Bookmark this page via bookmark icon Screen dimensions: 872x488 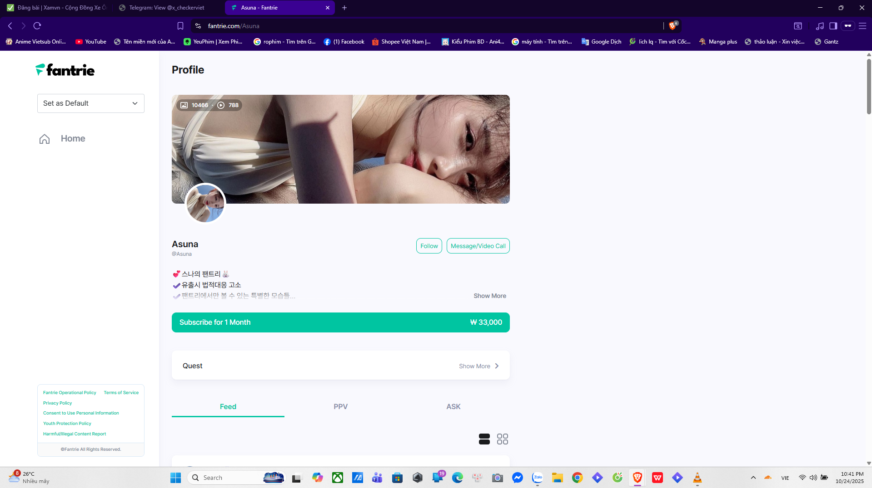[x=180, y=26]
